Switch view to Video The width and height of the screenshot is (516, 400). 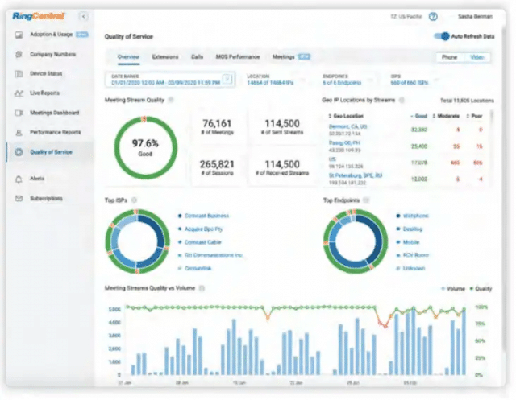476,58
